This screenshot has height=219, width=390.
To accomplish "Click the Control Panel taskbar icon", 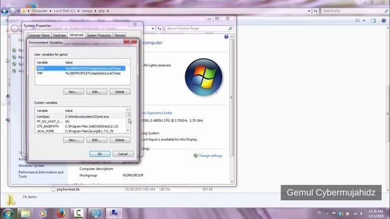I will click(x=96, y=214).
